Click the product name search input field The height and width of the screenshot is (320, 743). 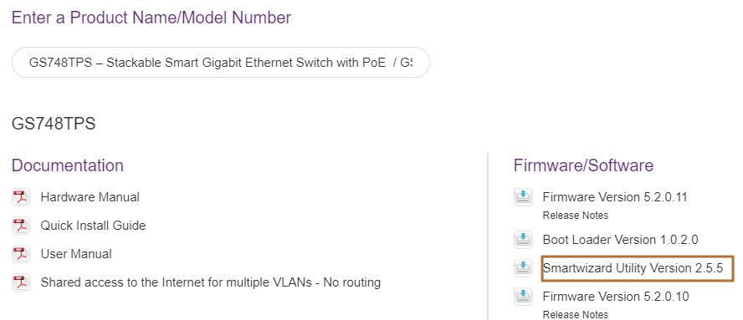point(220,63)
